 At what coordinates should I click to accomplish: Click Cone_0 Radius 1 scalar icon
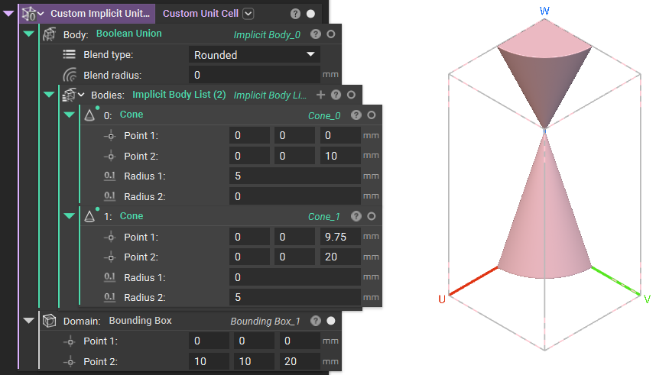(x=109, y=176)
